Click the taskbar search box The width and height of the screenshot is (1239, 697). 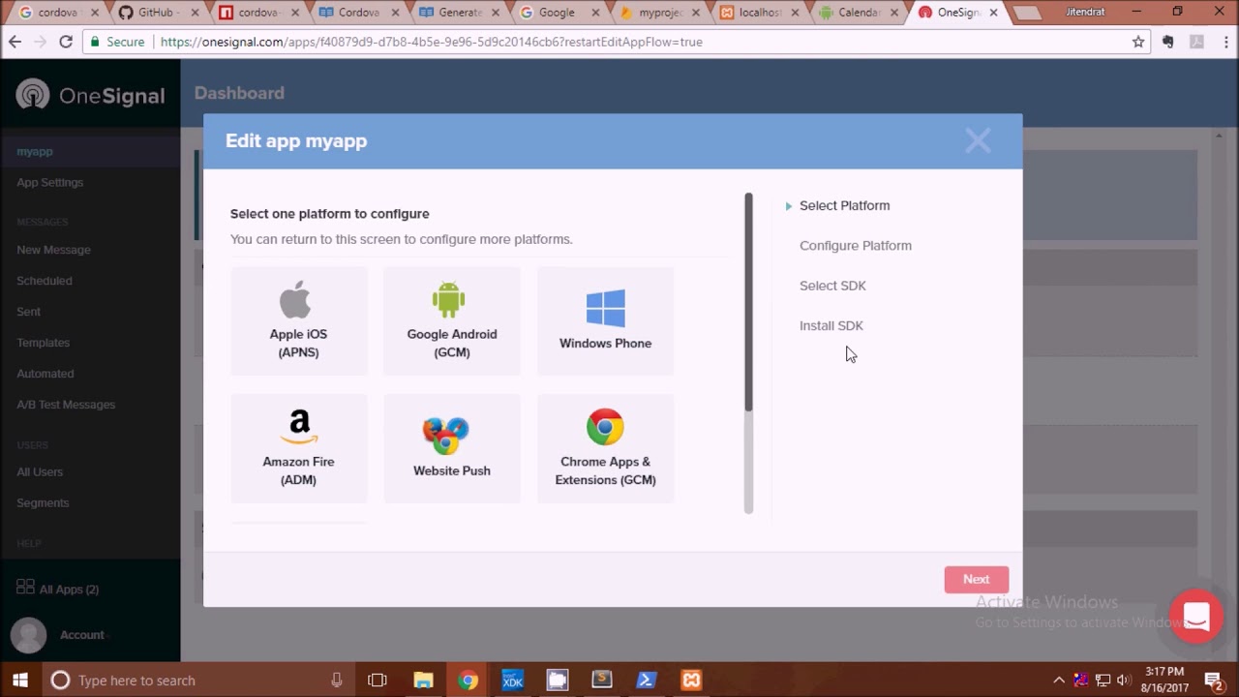pos(200,680)
